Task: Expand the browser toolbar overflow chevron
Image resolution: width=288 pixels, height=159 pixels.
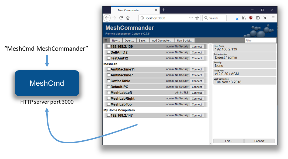Action: tap(265, 18)
